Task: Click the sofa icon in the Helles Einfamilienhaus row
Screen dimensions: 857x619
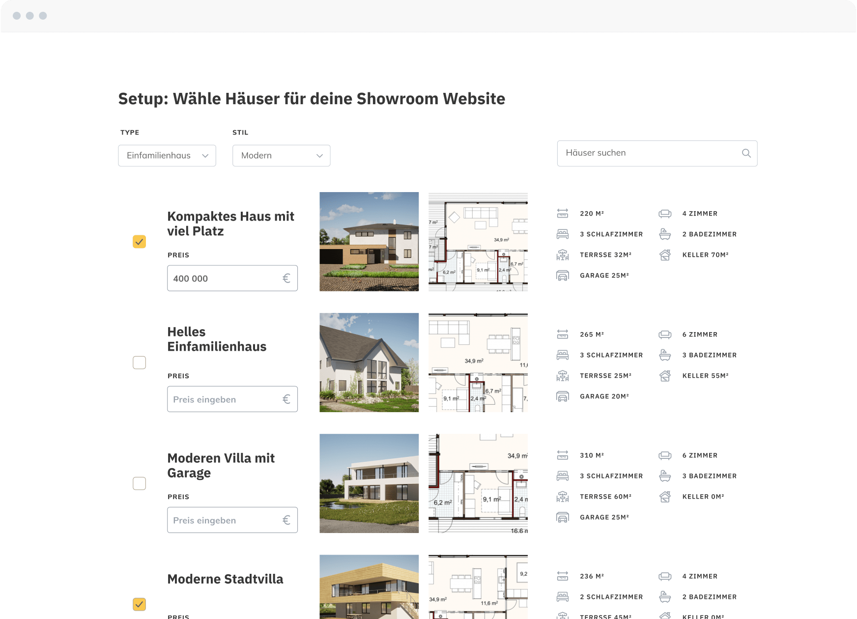Action: (665, 335)
